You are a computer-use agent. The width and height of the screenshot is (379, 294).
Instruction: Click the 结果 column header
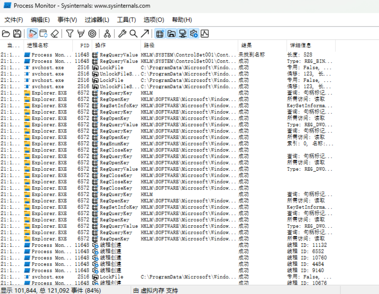[x=262, y=45]
